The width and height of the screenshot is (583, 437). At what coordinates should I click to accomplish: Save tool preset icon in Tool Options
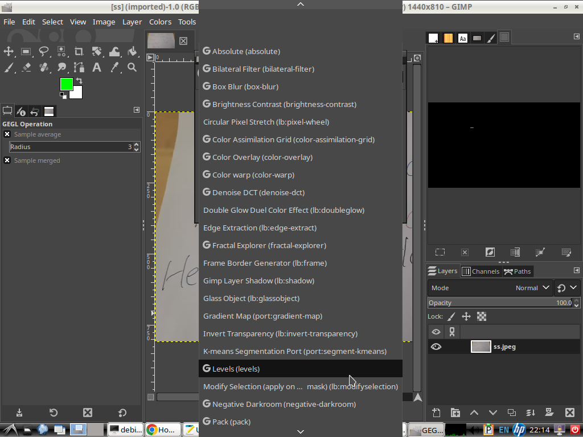tap(19, 413)
